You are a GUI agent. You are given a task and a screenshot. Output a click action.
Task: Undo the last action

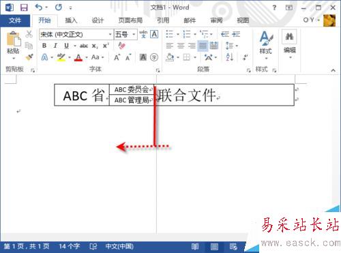pyautogui.click(x=39, y=8)
